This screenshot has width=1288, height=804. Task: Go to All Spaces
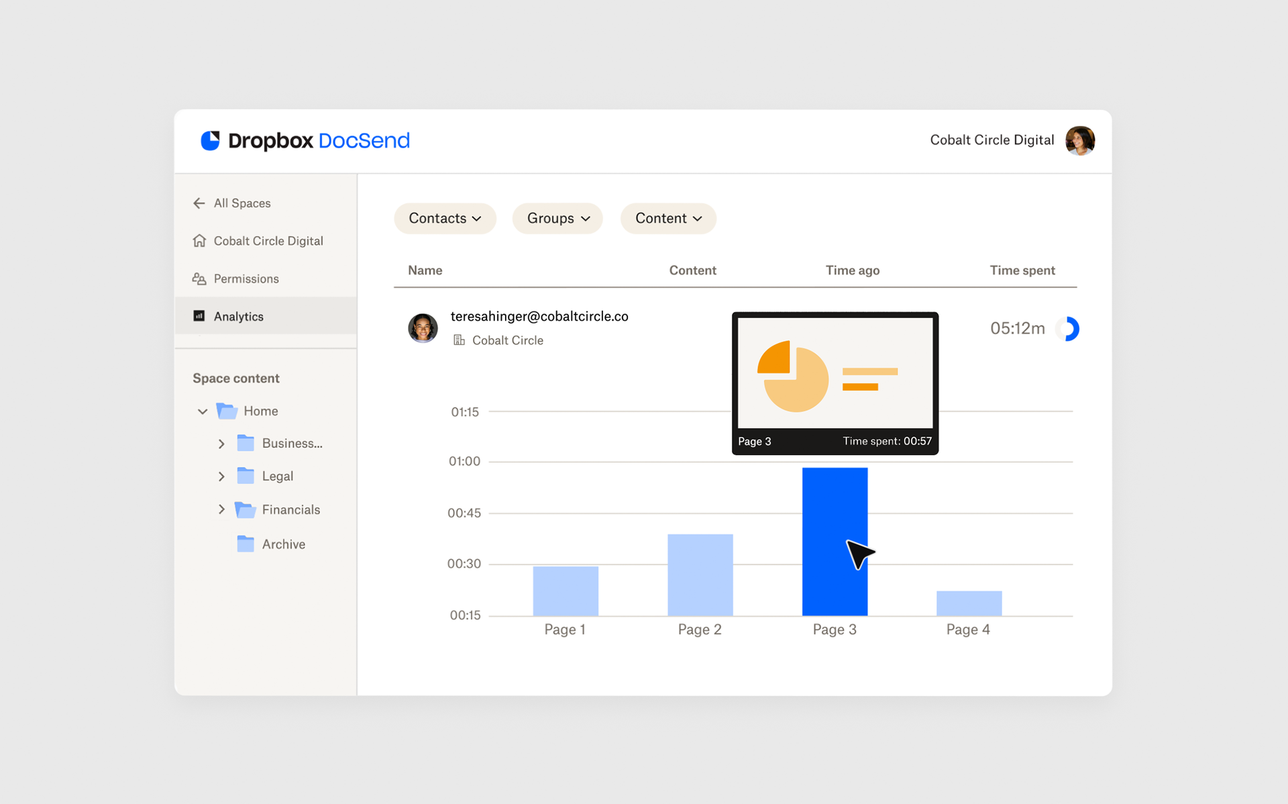tap(241, 203)
